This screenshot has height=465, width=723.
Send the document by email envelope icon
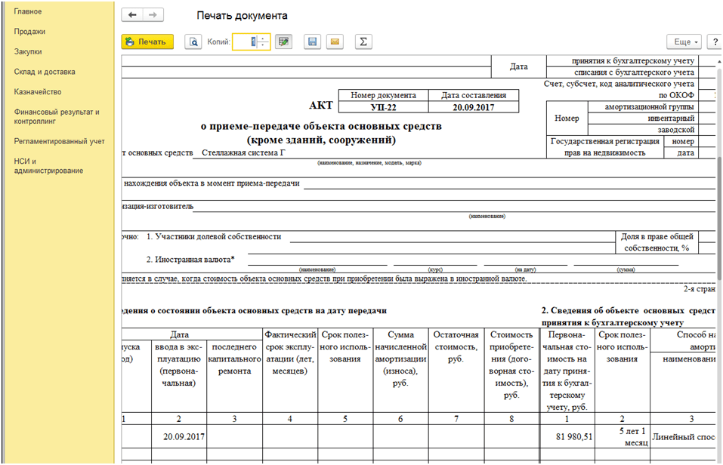point(335,42)
